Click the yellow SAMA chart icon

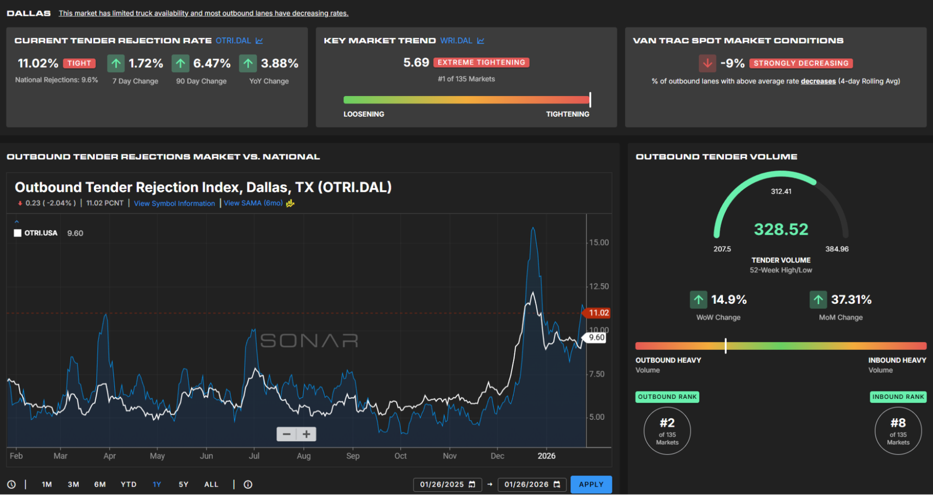point(290,204)
